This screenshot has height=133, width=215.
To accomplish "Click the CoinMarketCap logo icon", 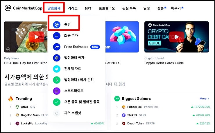I will pos(8,8).
